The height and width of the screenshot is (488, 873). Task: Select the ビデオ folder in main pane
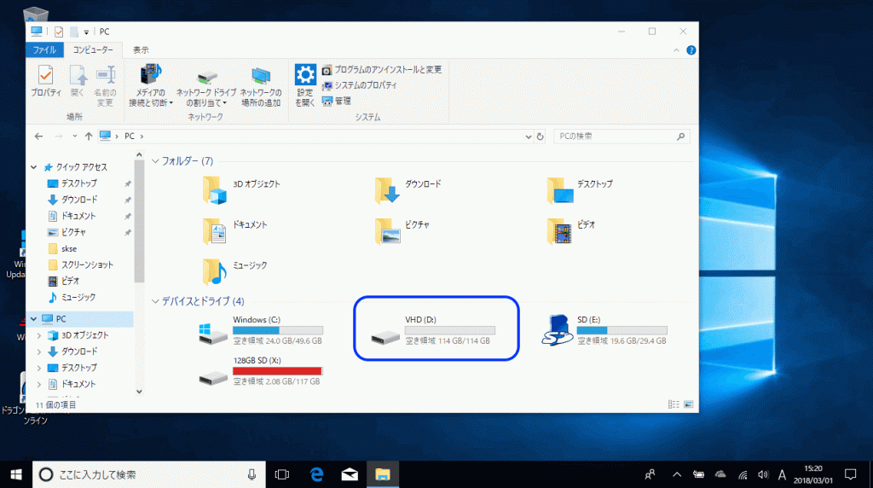click(570, 230)
